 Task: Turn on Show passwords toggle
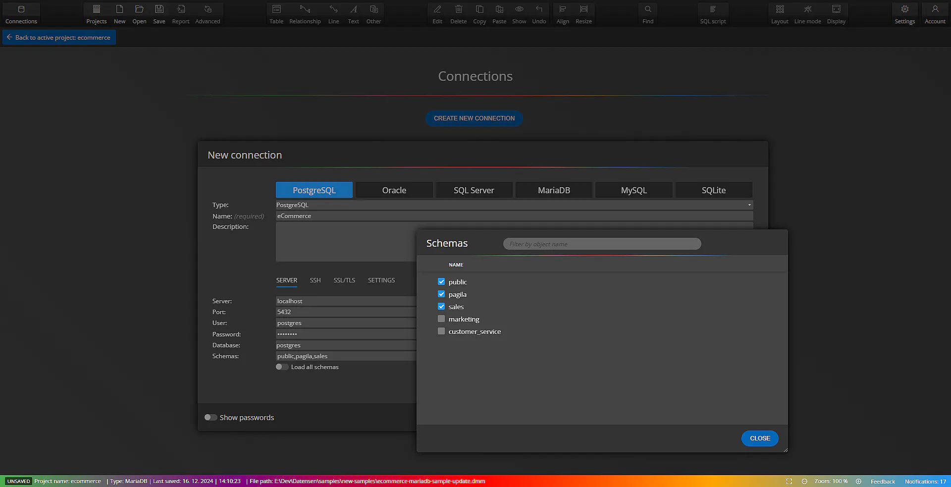pyautogui.click(x=211, y=417)
